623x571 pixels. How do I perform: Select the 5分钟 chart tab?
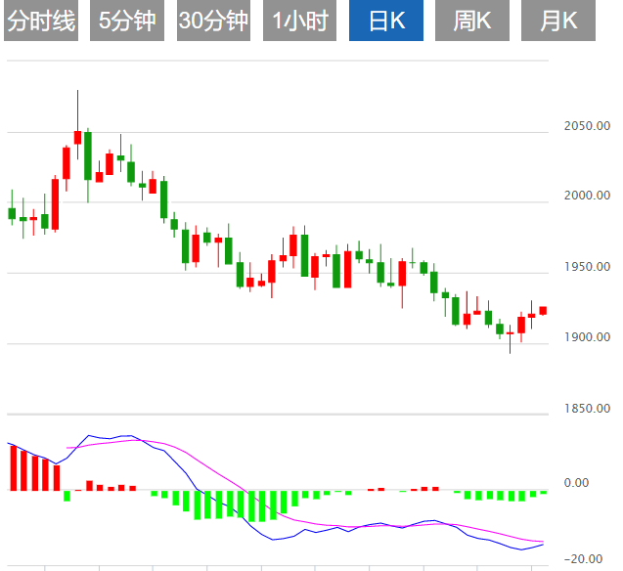(x=127, y=21)
